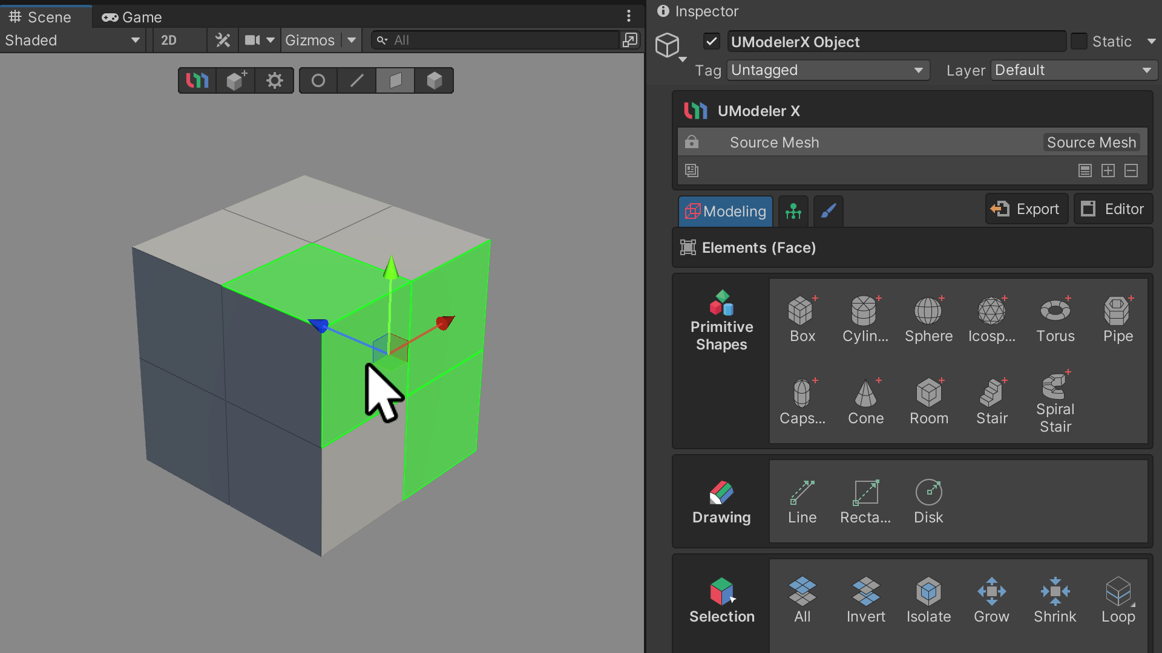Screen dimensions: 1162x653
Task: Open UModeler X settings gear
Action: coord(275,80)
